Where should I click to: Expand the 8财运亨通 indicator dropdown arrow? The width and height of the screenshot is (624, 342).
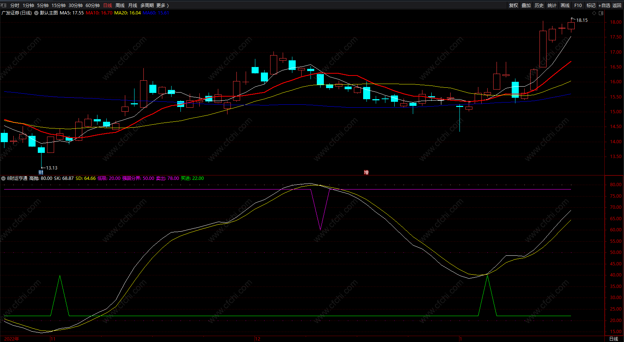pyautogui.click(x=3, y=178)
